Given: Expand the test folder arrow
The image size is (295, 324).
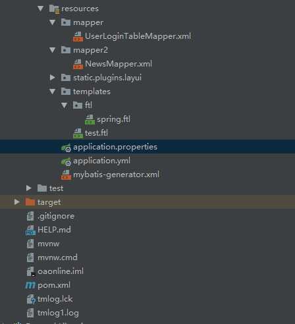Looking at the screenshot, I should tap(28, 188).
